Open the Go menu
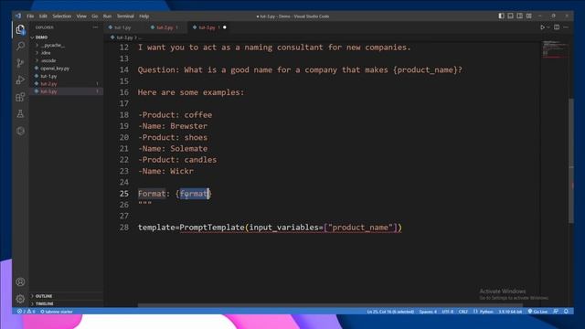 click(95, 16)
